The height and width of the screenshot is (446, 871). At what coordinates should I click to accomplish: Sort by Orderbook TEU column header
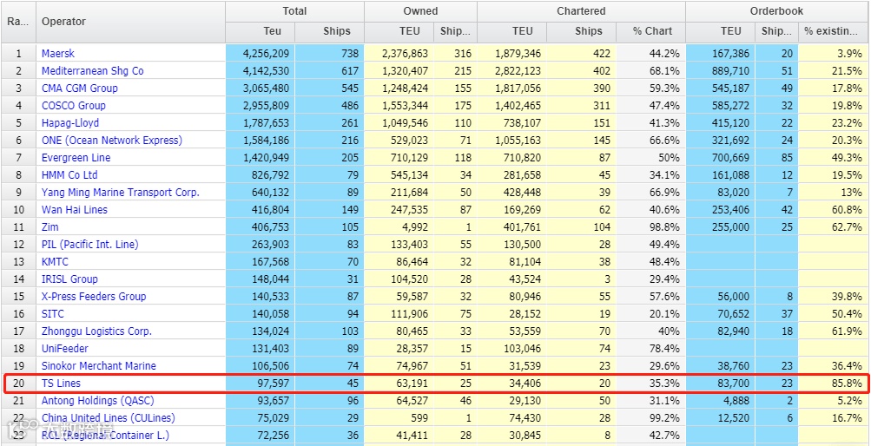point(721,31)
